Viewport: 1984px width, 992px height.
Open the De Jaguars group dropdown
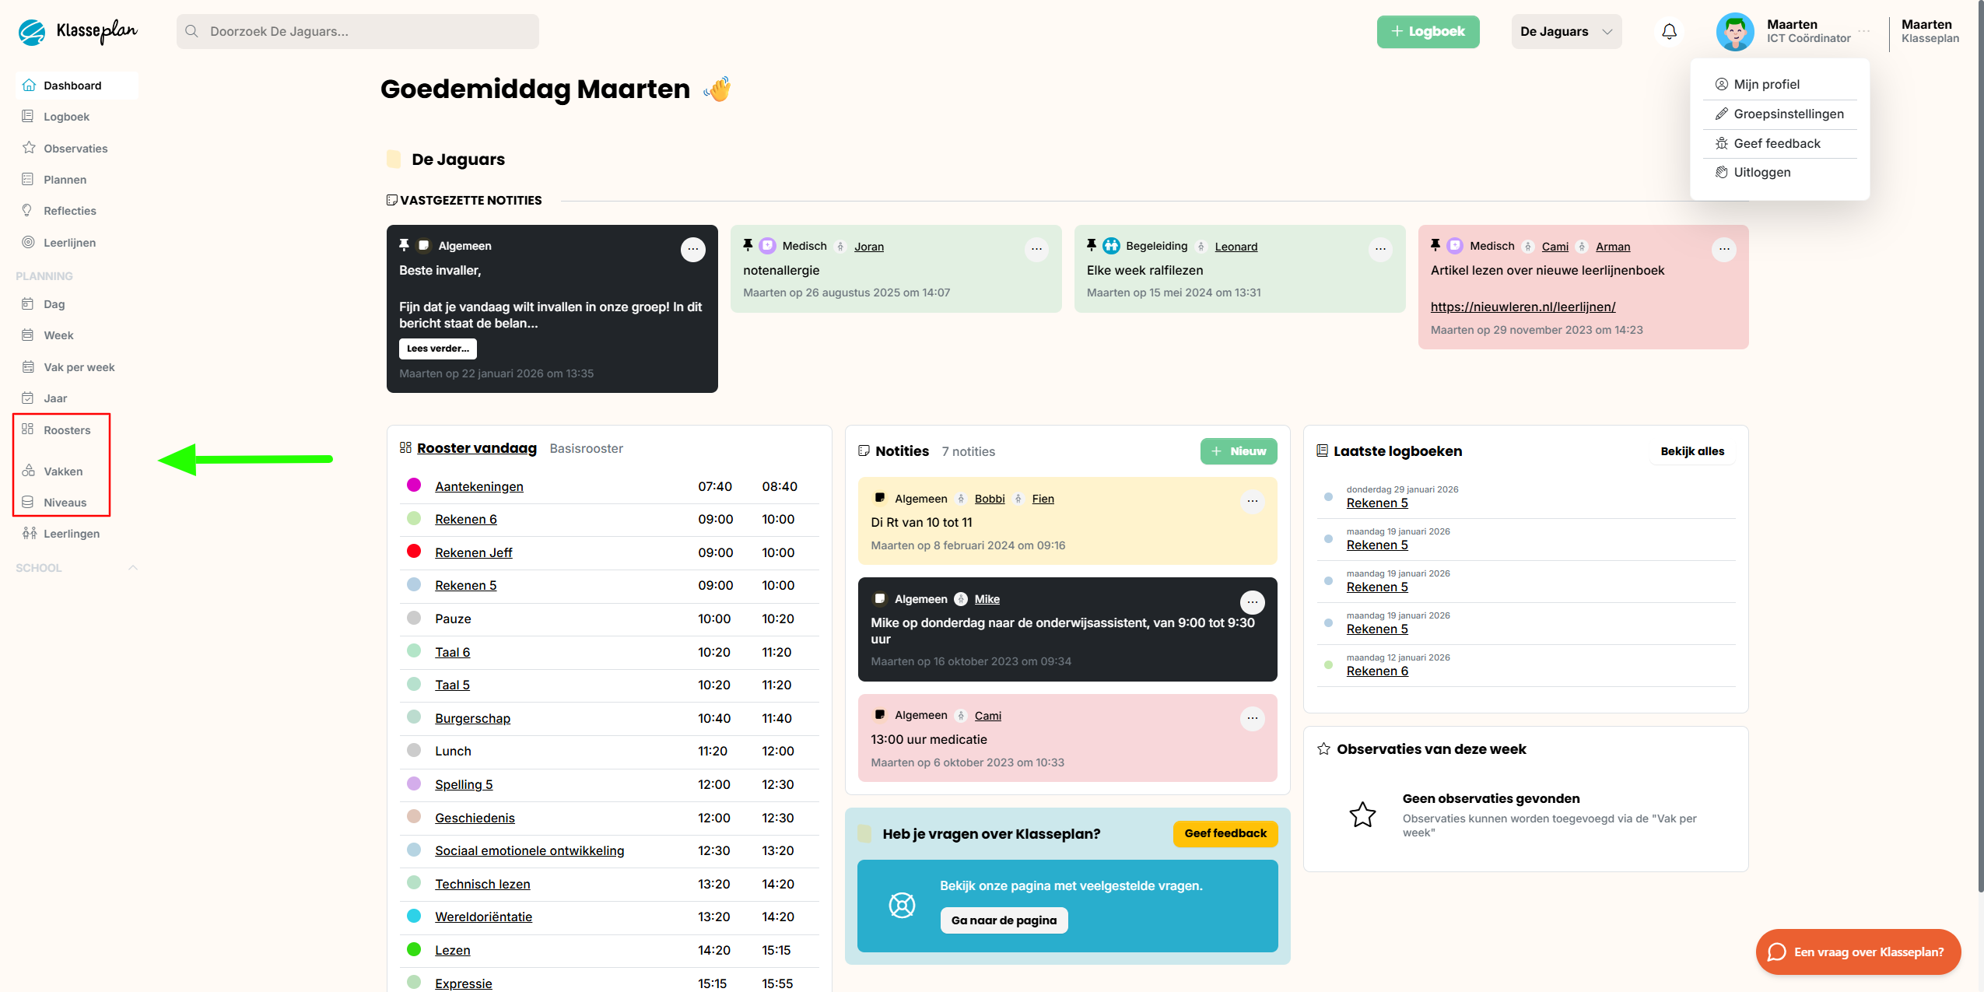(1565, 32)
